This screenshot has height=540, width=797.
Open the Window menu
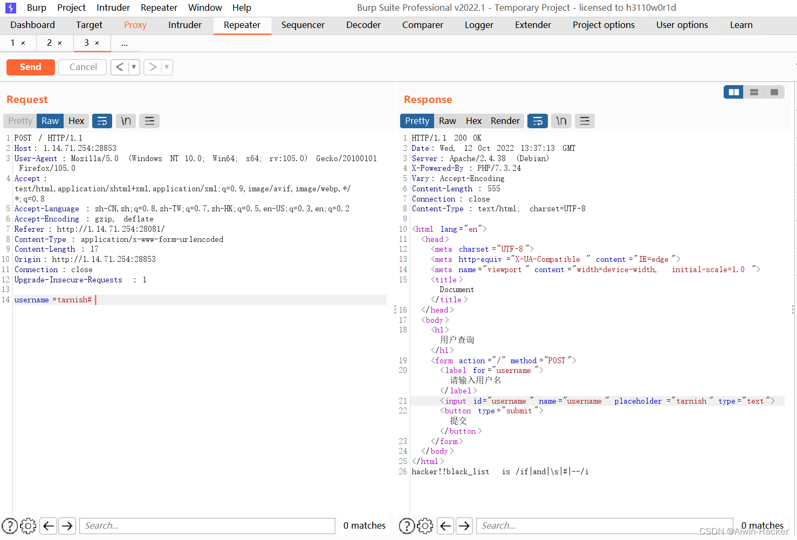205,8
